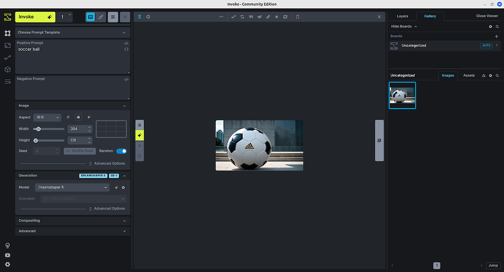Toggle the hourglass progress icon in viewer toolbar
504x272 pixels.
(x=140, y=17)
